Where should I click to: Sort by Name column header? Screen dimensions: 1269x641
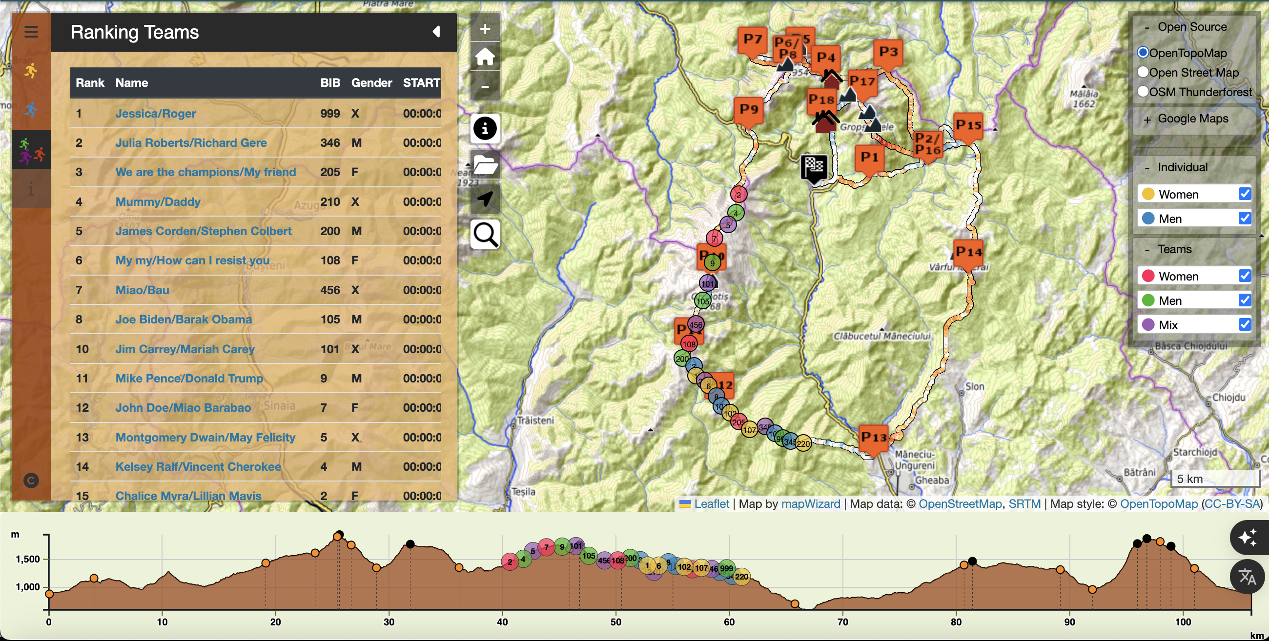point(131,83)
